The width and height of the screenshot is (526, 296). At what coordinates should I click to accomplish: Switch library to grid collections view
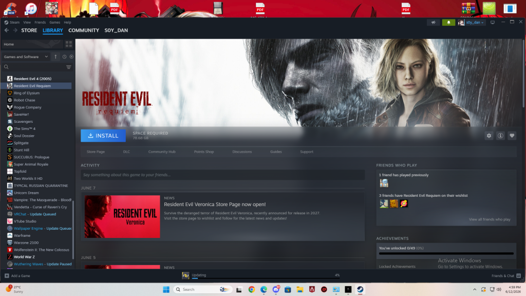pos(69,44)
